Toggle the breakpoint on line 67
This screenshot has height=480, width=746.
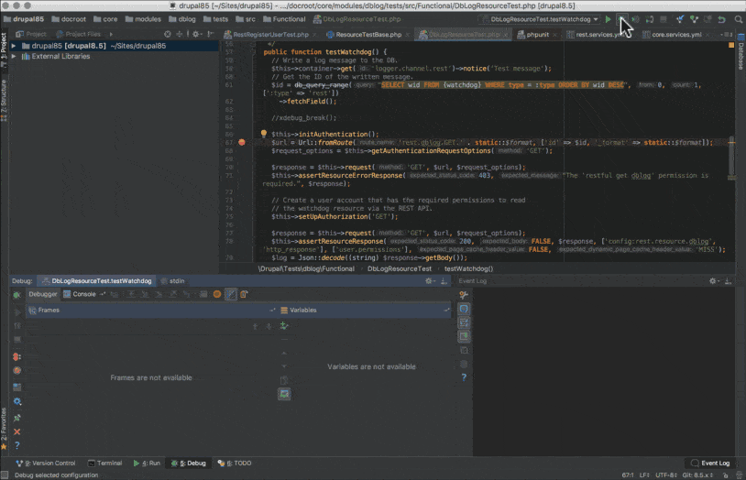(x=242, y=142)
